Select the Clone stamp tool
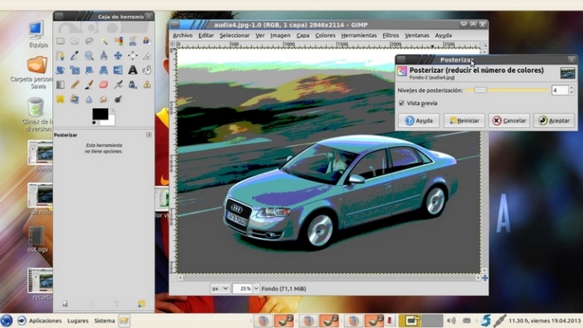This screenshot has width=583, height=328. pyautogui.click(x=147, y=84)
